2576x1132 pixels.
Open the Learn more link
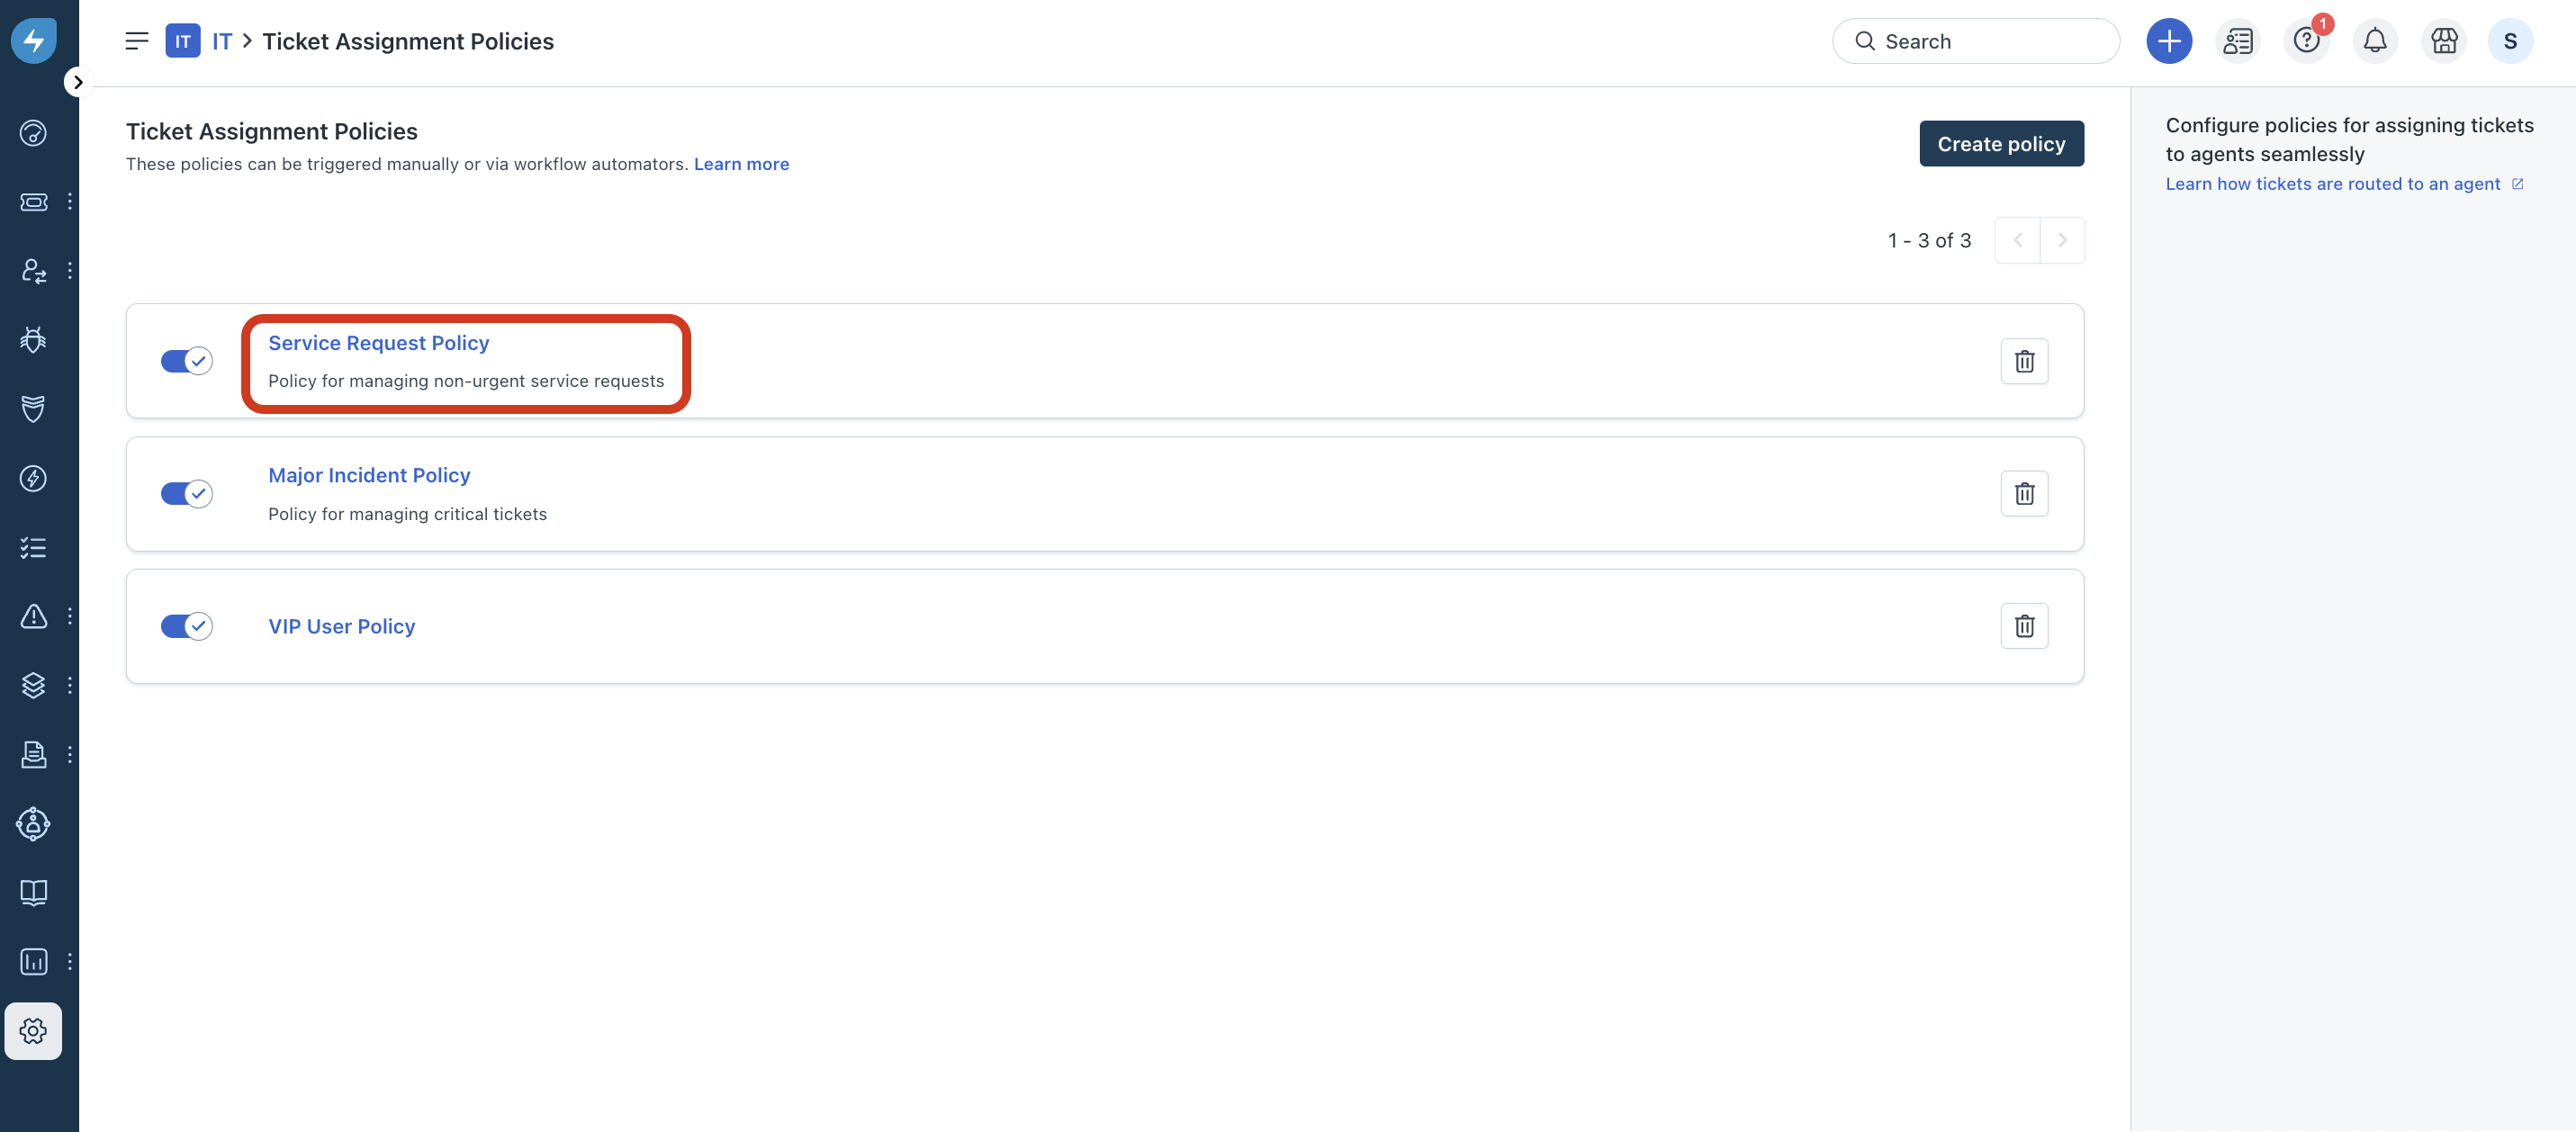(x=741, y=164)
